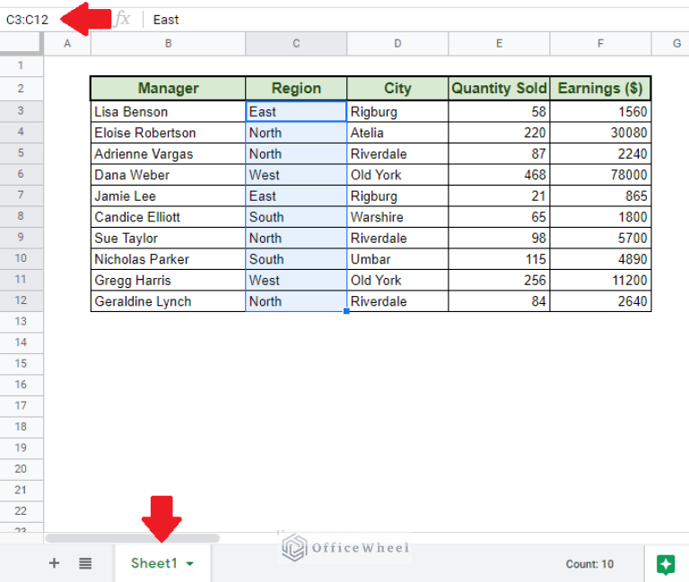Click the Umbar city cell
The height and width of the screenshot is (582, 689).
397,259
